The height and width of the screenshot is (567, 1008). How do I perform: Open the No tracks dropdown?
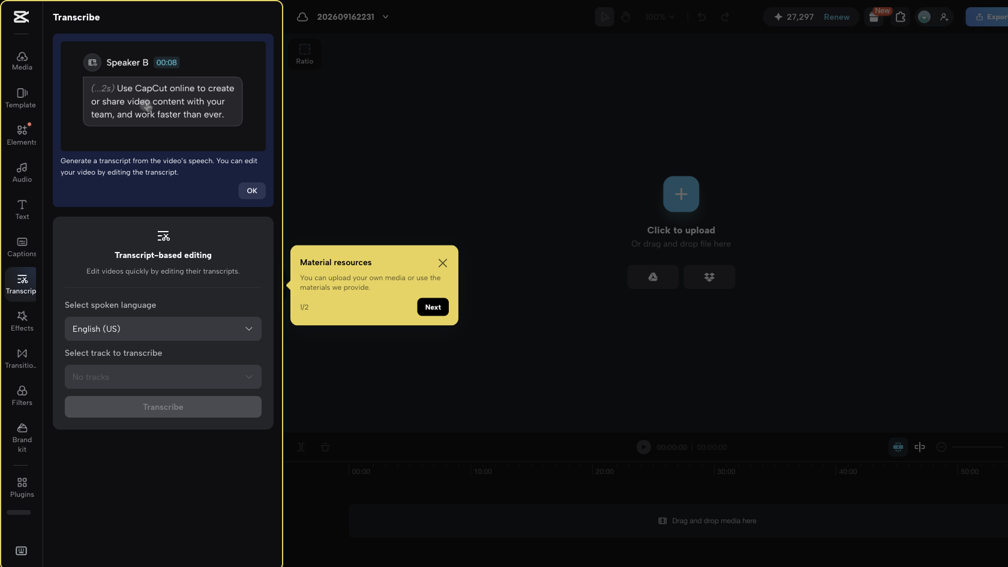point(163,377)
